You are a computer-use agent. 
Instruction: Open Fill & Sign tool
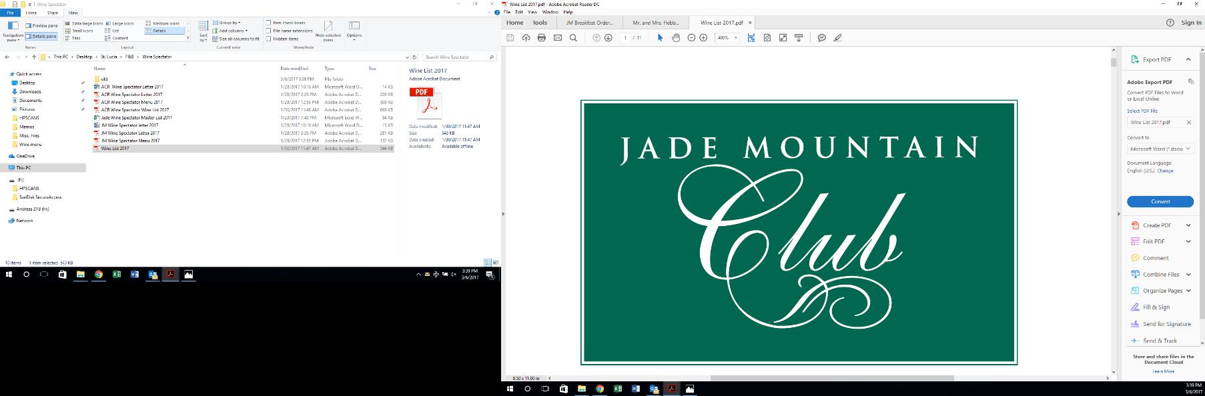(1156, 307)
